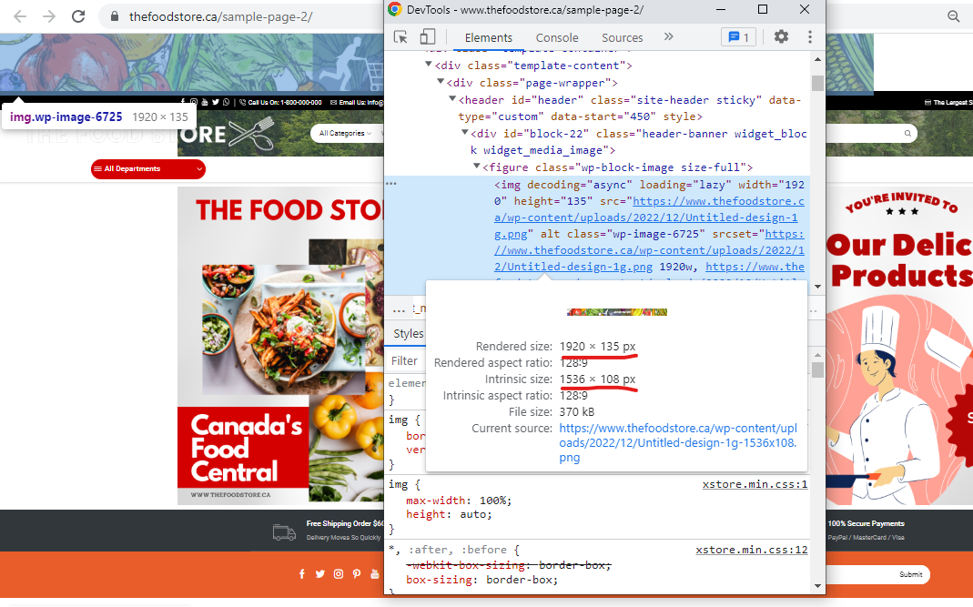Open the All Categories dropdown
973x607 pixels.
(346, 134)
